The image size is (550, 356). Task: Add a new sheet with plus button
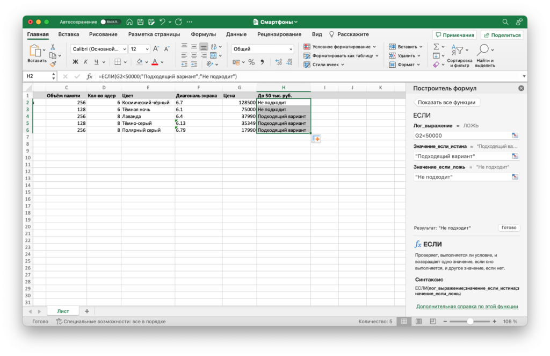click(87, 311)
